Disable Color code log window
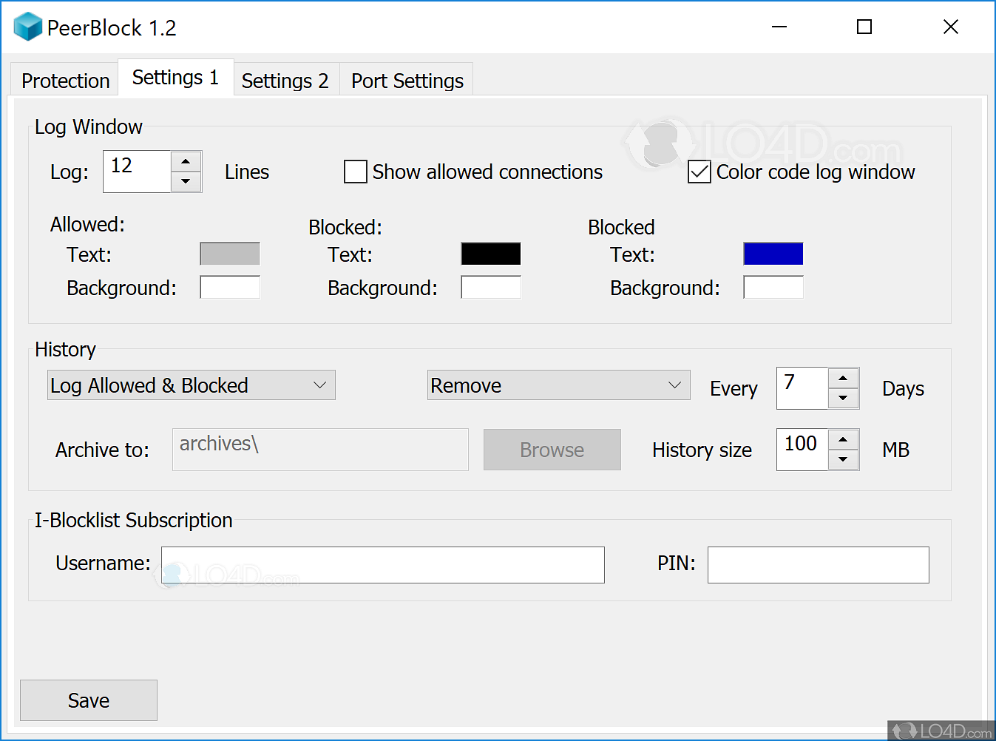The height and width of the screenshot is (741, 996). tap(699, 172)
